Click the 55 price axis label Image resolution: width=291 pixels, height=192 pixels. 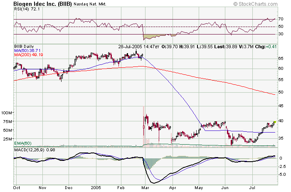coord(281,79)
